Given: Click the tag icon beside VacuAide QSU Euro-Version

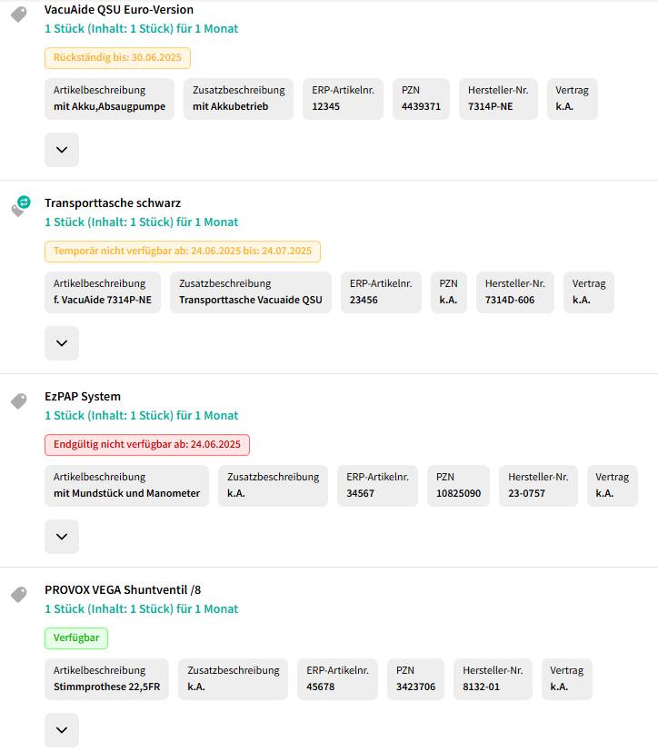Looking at the screenshot, I should pos(19,15).
